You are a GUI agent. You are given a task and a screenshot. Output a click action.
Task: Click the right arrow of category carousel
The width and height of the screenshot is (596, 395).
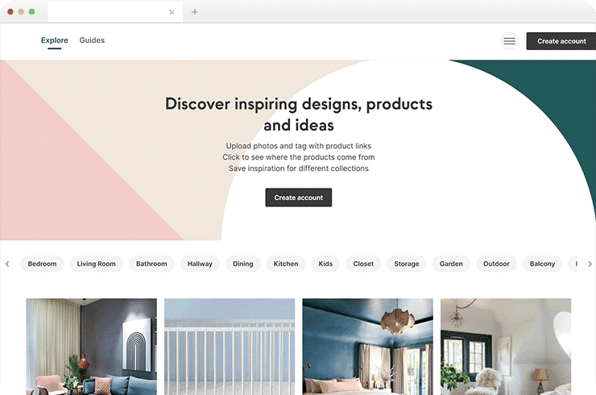pos(590,264)
